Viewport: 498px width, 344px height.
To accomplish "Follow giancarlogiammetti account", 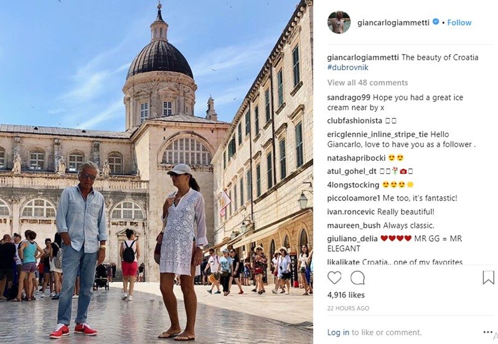I will [459, 22].
